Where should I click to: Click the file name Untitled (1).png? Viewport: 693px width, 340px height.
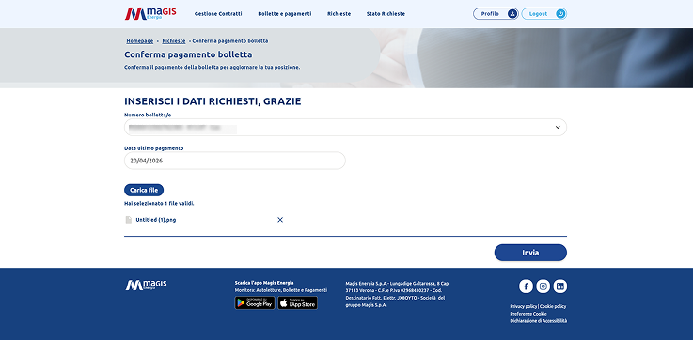pyautogui.click(x=156, y=220)
